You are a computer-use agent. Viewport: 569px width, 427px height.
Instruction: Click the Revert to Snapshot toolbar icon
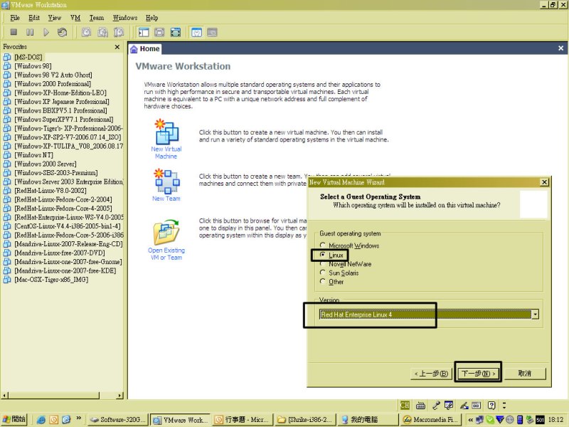coord(102,32)
